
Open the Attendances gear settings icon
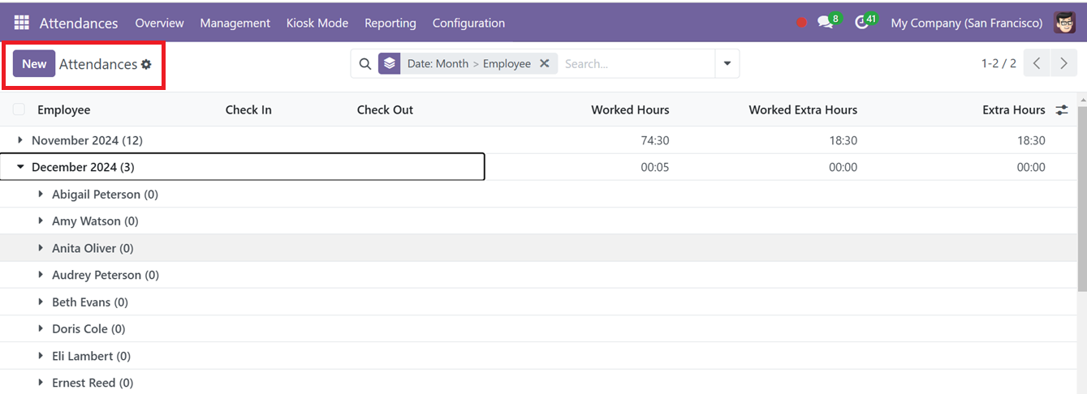click(146, 64)
